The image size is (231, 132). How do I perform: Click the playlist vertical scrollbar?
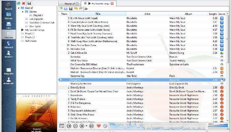[x=227, y=39]
